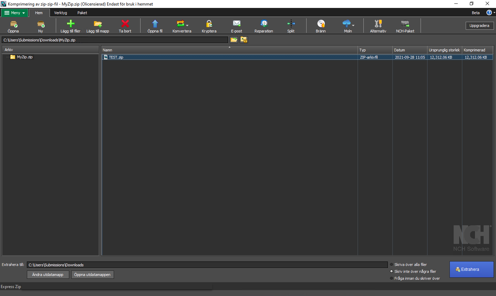Click the Öppna archive icon
This screenshot has width=496, height=296.
[x=13, y=24]
